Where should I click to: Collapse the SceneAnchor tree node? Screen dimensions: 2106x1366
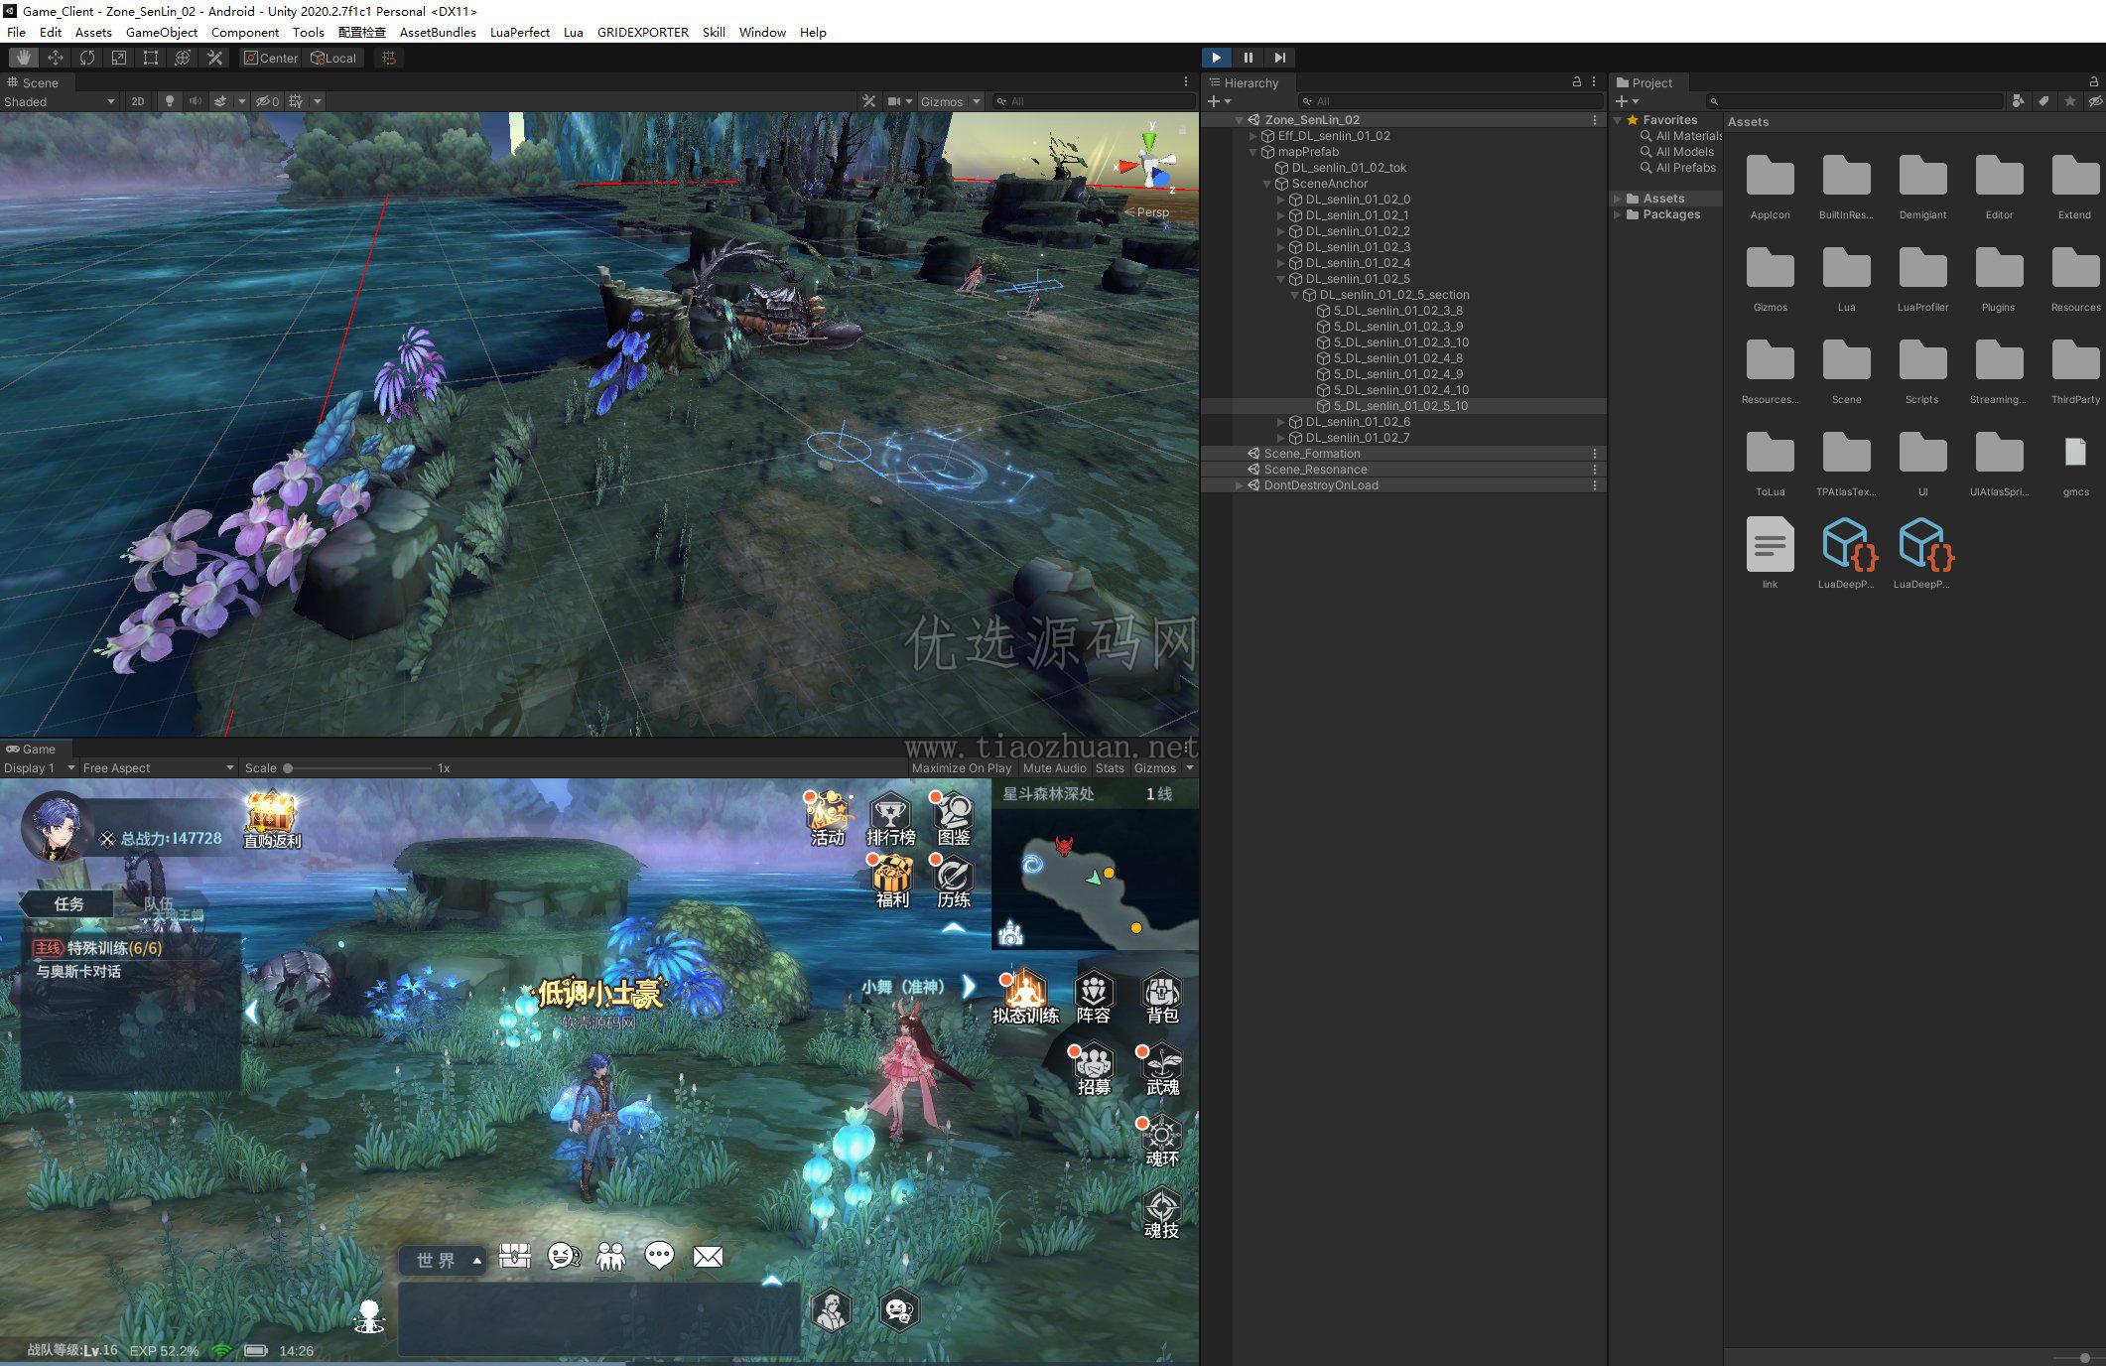pos(1267,184)
